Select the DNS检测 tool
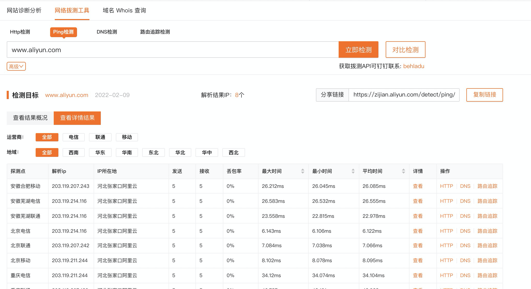 pos(107,32)
